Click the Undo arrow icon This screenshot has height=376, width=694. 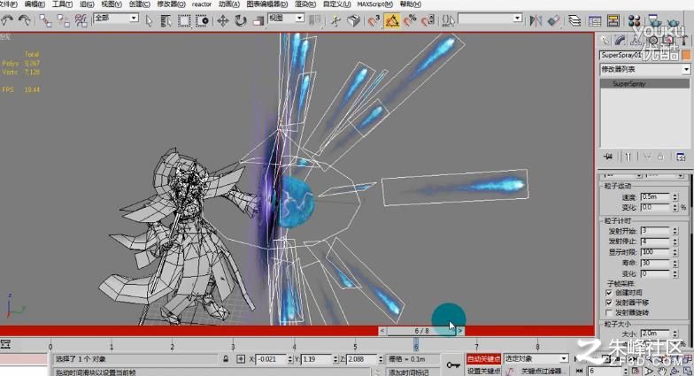point(7,19)
